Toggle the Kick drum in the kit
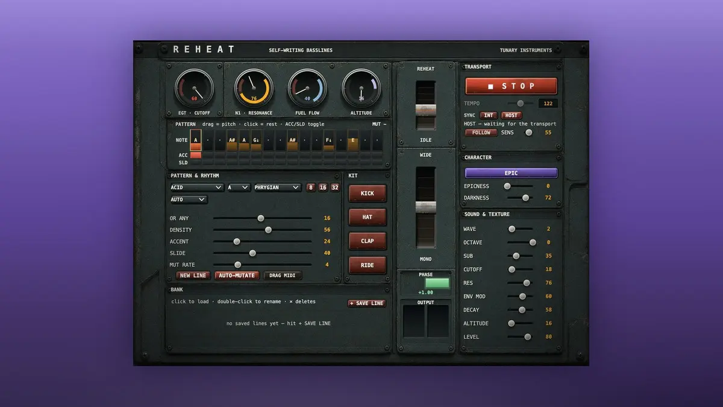The width and height of the screenshot is (723, 407). point(368,194)
